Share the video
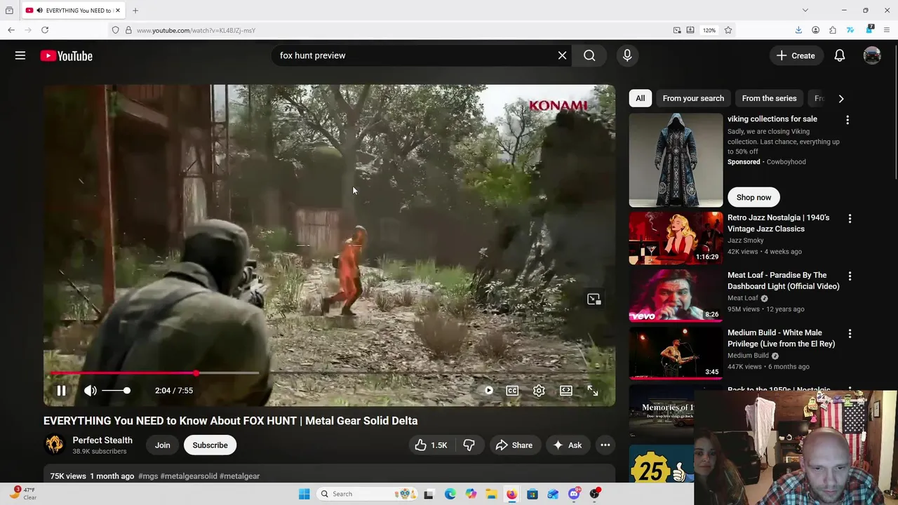This screenshot has width=898, height=505. [514, 445]
